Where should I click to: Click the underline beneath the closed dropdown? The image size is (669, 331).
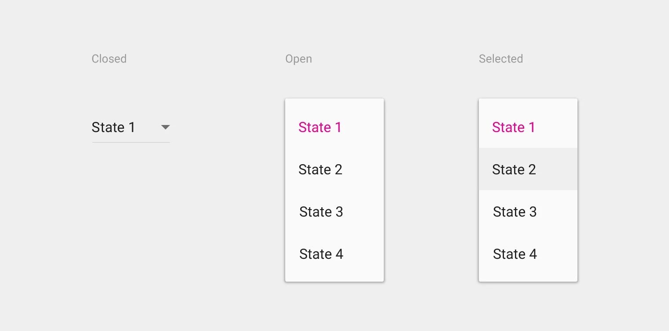point(131,142)
